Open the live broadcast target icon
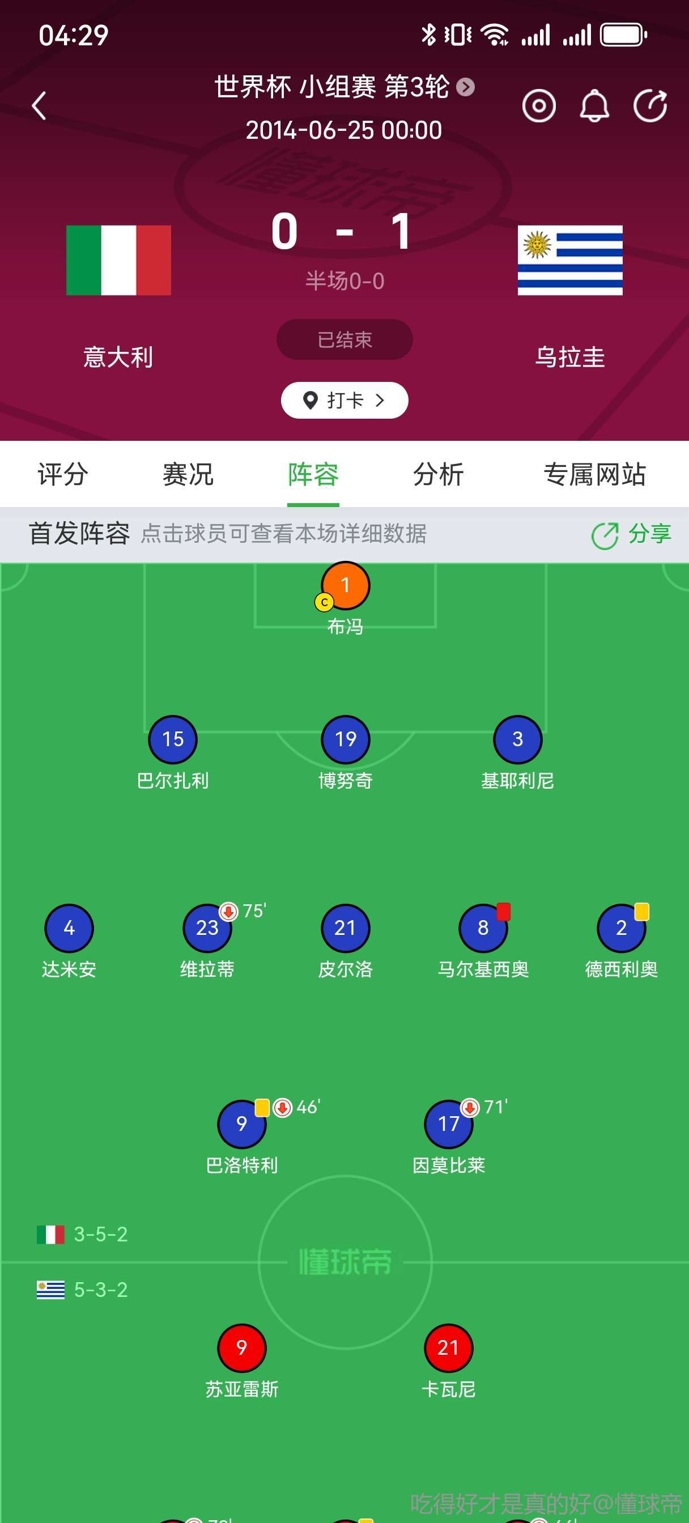The height and width of the screenshot is (1523, 689). (538, 107)
